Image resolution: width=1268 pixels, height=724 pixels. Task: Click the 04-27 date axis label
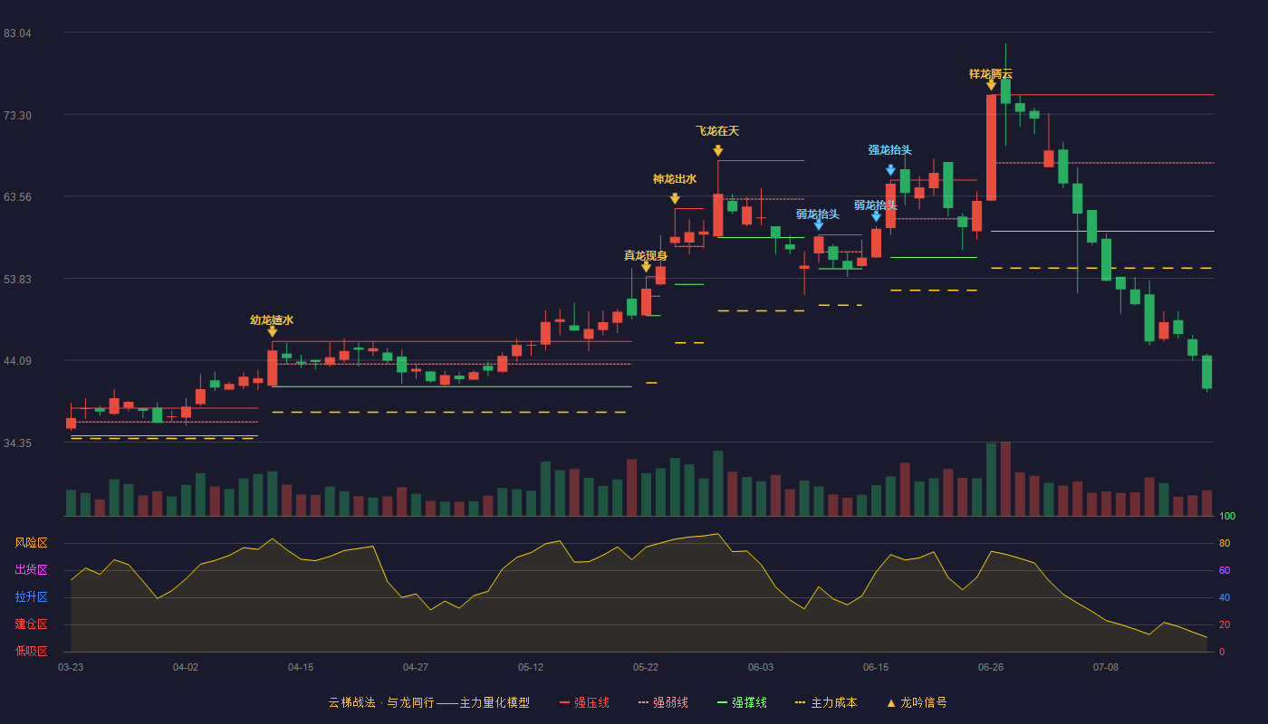tap(416, 667)
